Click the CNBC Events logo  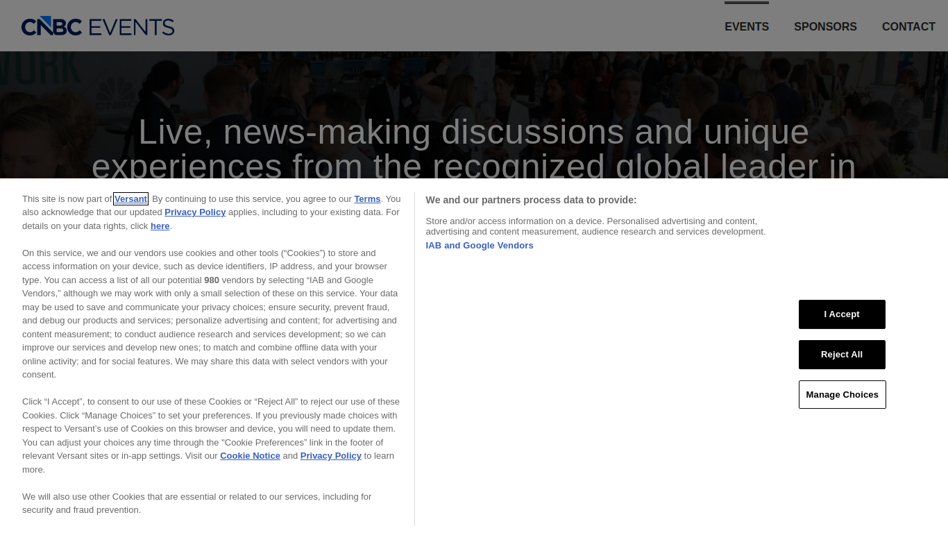point(98,26)
